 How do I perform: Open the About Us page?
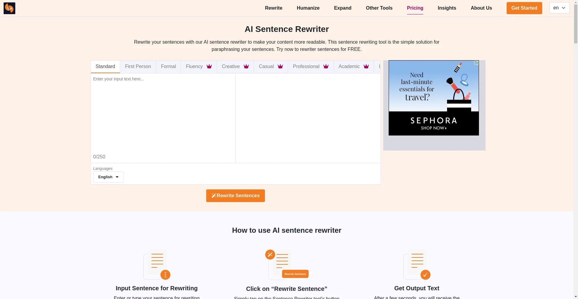point(481,8)
